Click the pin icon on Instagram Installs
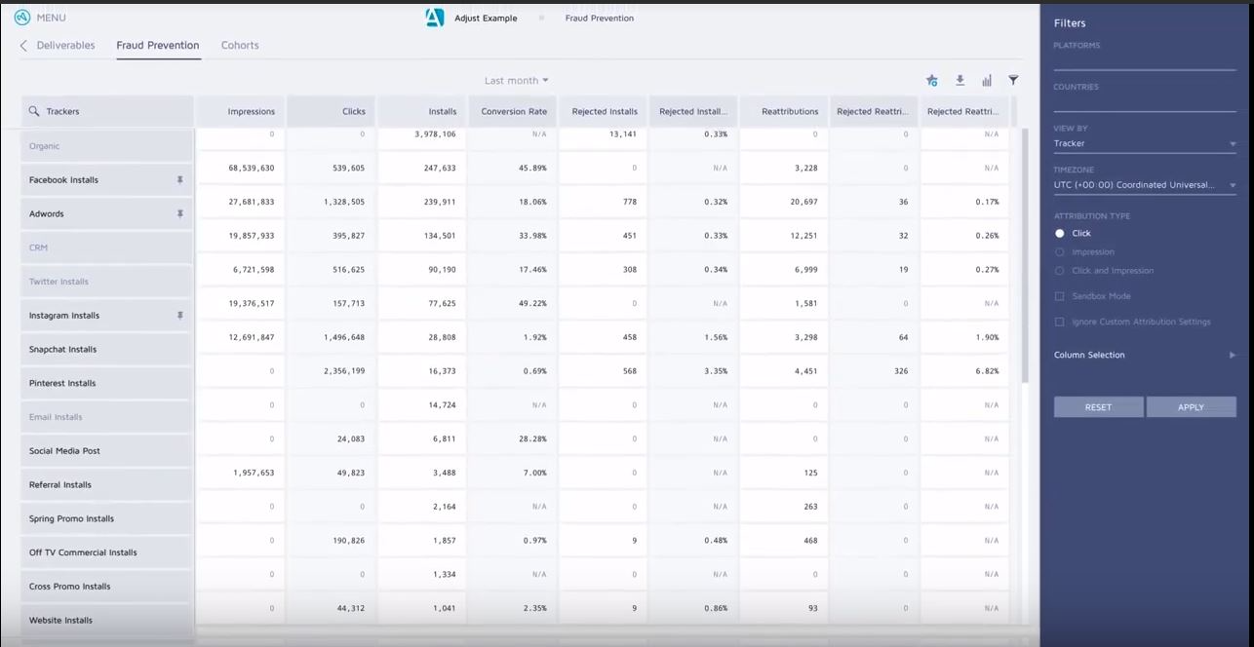Viewport: 1254px width, 647px height. coord(179,316)
